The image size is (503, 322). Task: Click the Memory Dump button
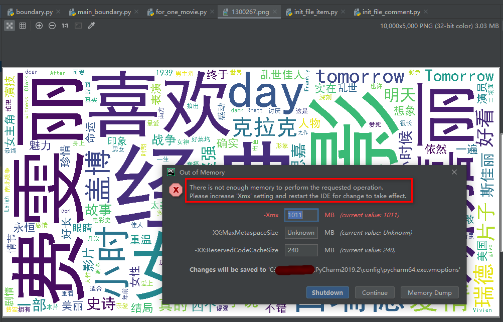(x=429, y=292)
